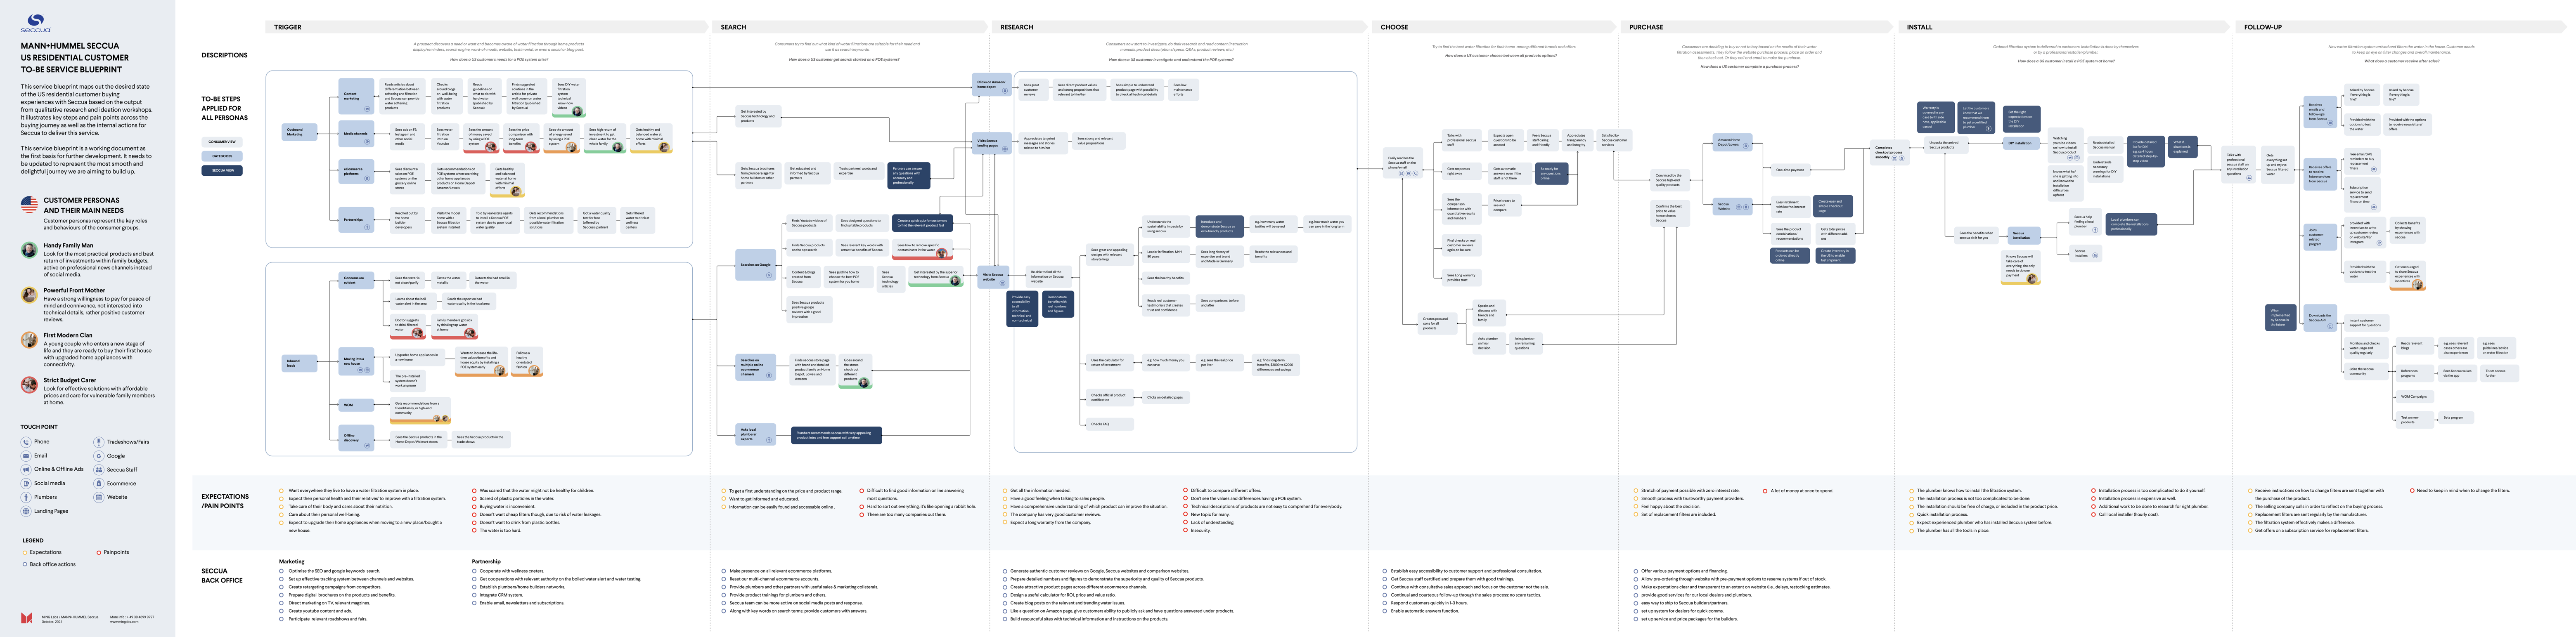Select the Powerful Front Mother avatar
Image resolution: width=2576 pixels, height=637 pixels.
click(29, 295)
